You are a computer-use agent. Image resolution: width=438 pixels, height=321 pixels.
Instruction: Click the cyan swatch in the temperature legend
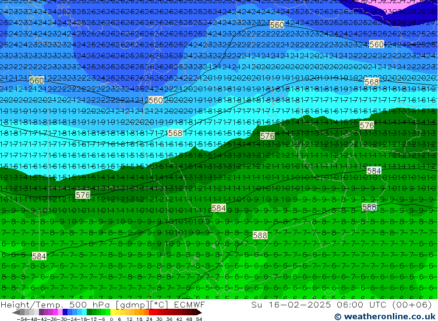[x=84, y=312]
